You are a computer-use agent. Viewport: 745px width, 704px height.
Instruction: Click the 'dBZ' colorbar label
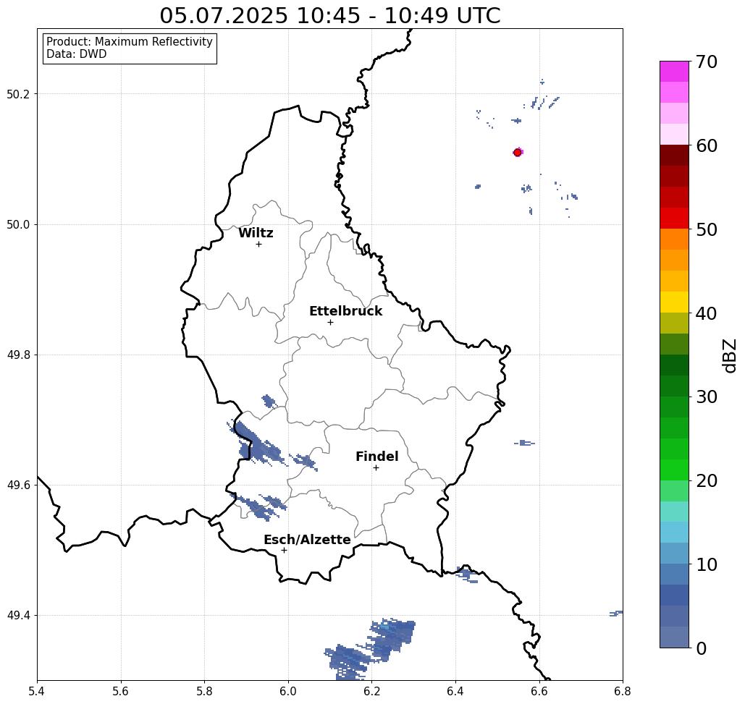(x=729, y=355)
